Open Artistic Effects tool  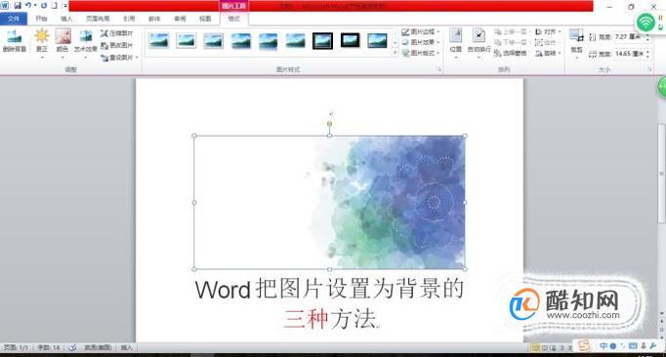(85, 40)
